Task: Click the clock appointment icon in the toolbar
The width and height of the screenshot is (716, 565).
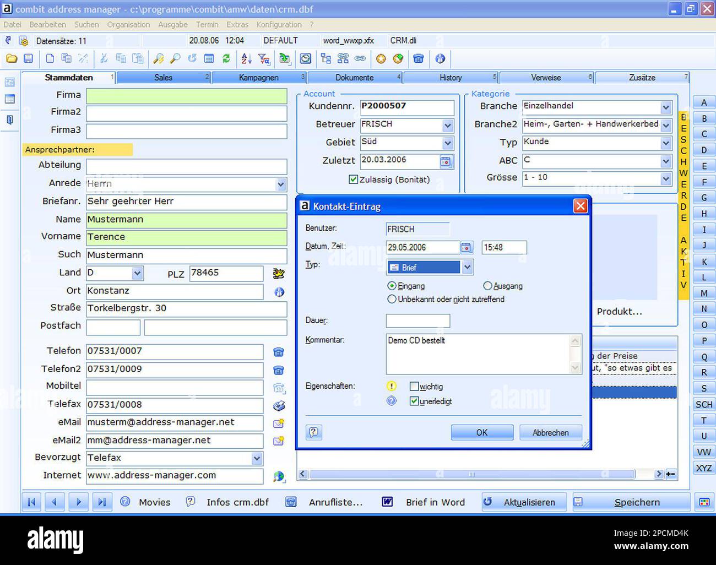Action: click(x=306, y=58)
